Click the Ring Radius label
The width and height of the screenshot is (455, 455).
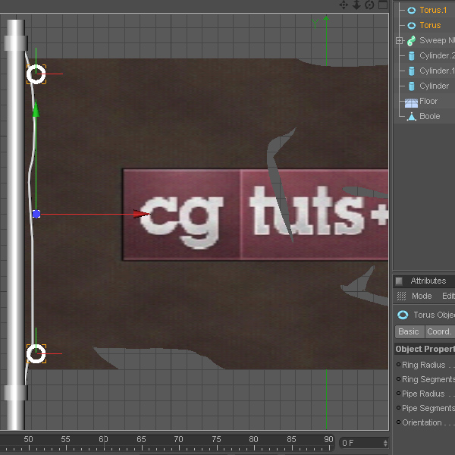424,365
